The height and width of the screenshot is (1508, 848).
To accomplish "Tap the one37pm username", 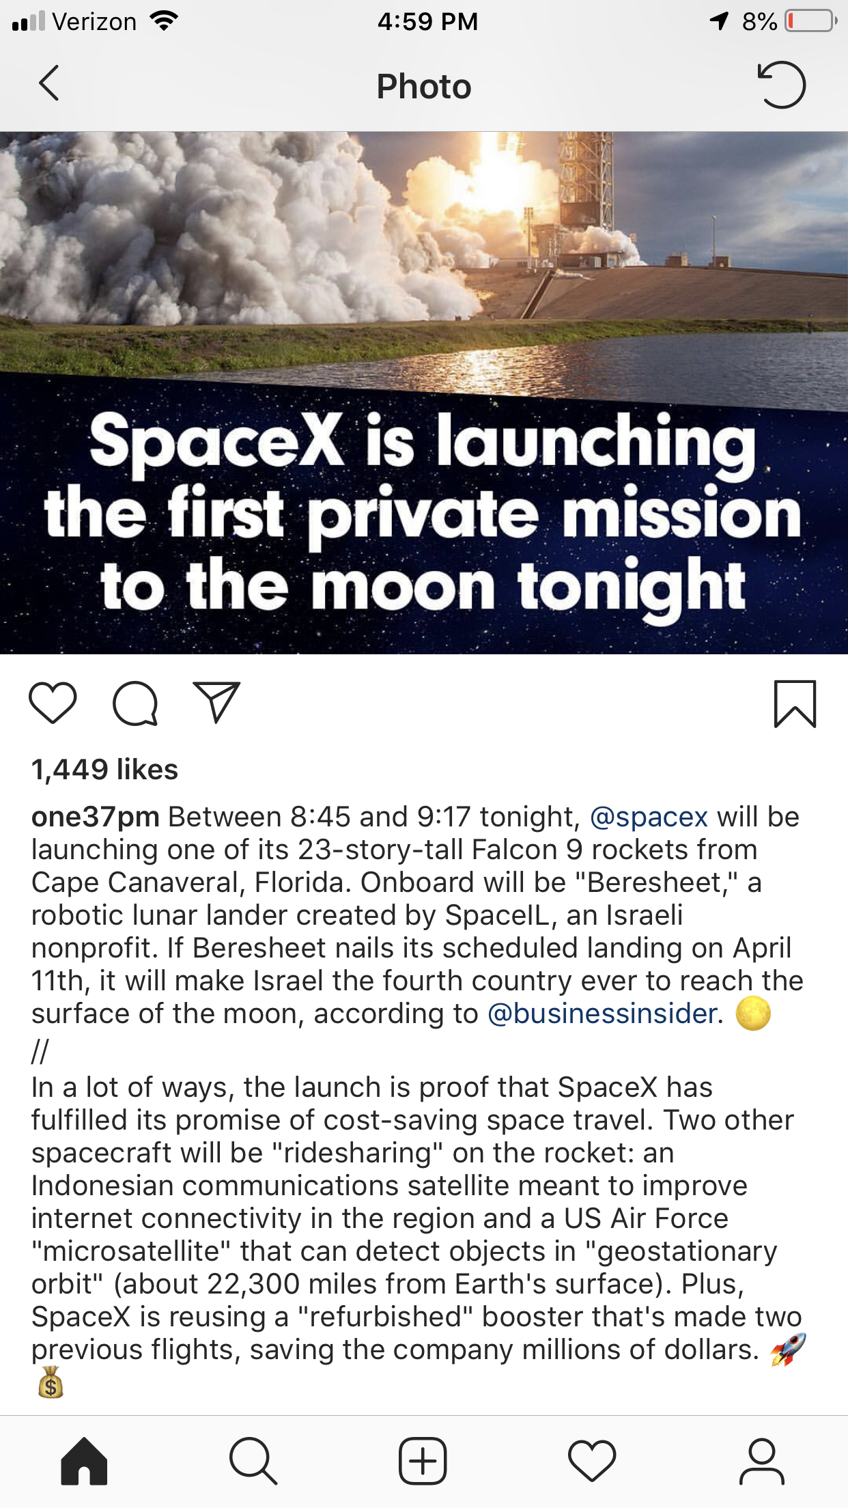I will coord(96,817).
